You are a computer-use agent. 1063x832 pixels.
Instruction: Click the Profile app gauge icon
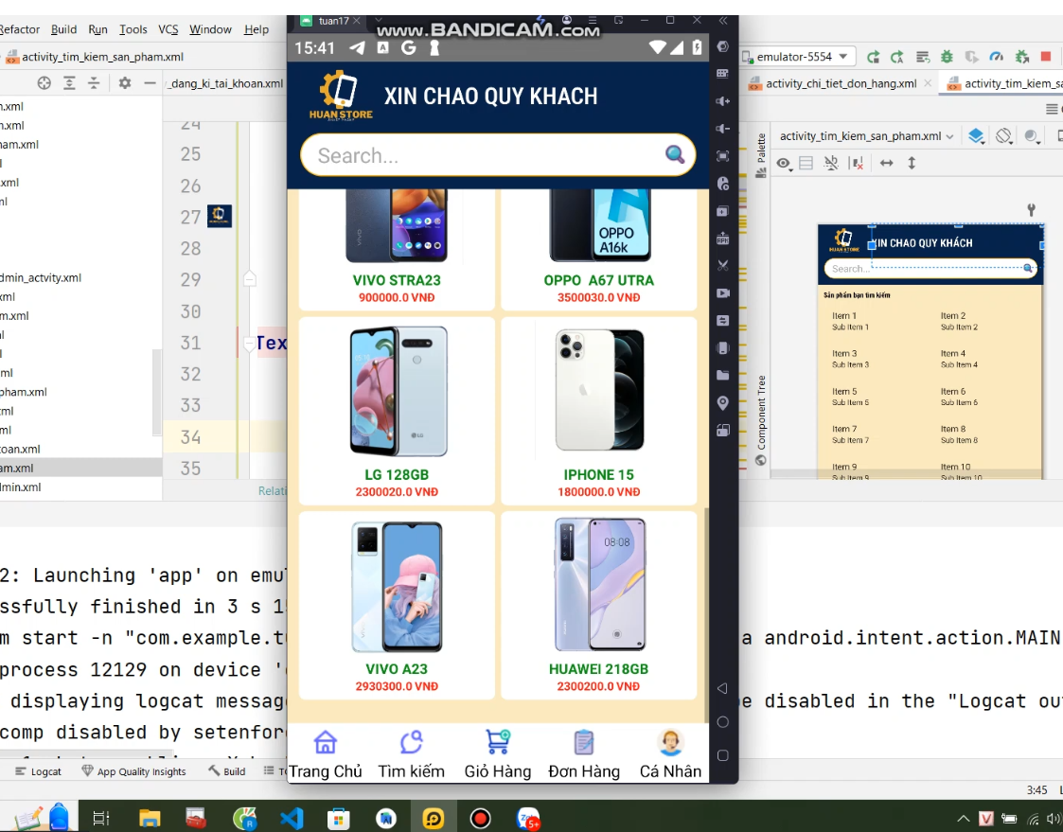996,57
